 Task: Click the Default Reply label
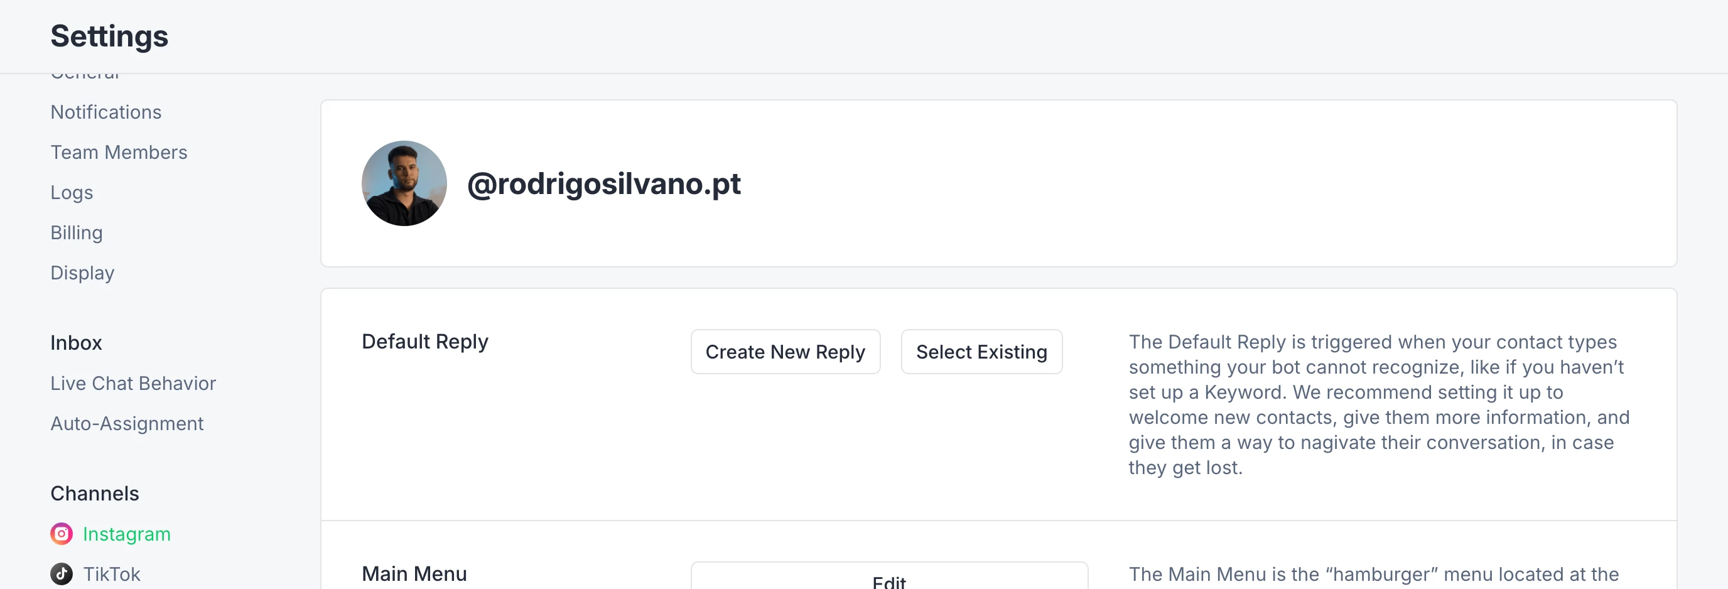(424, 342)
